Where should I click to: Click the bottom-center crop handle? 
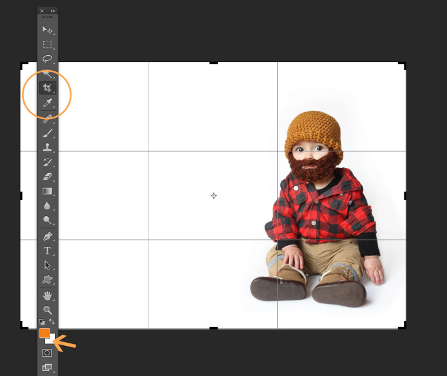214,328
